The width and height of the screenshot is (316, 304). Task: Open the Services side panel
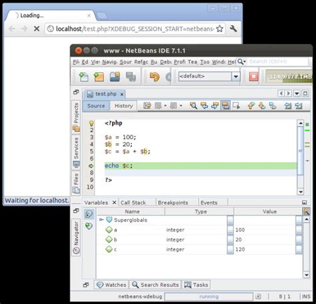click(76, 152)
